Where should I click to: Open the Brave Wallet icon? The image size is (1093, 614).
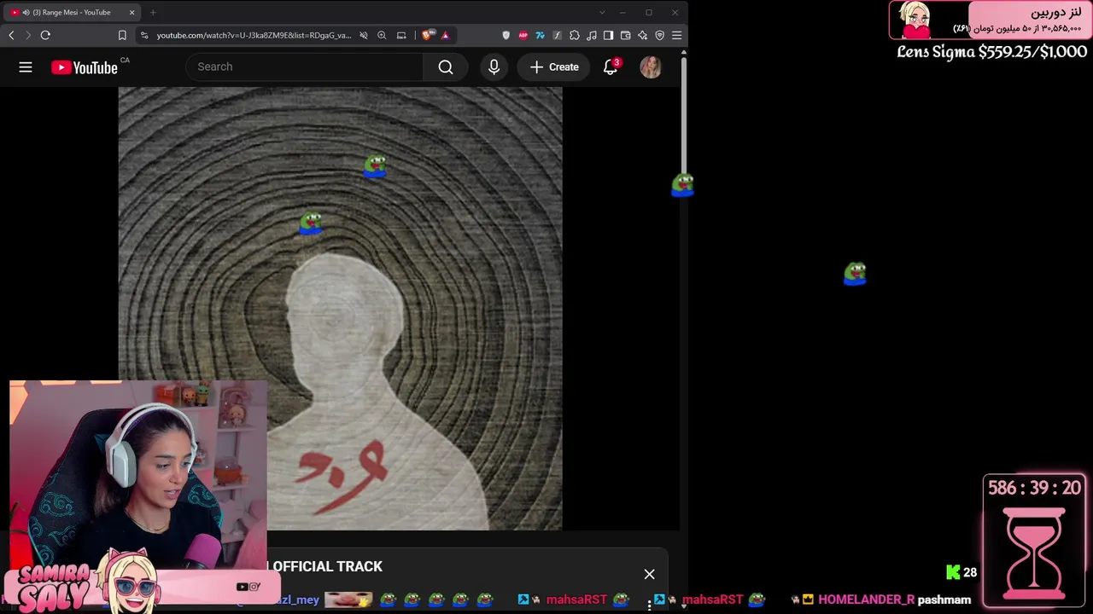[625, 35]
